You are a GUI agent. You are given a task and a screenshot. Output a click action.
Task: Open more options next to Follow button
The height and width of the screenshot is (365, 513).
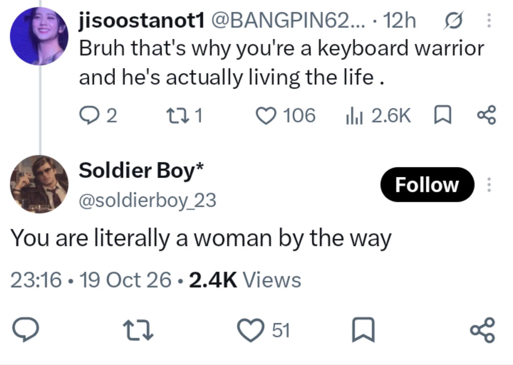489,185
